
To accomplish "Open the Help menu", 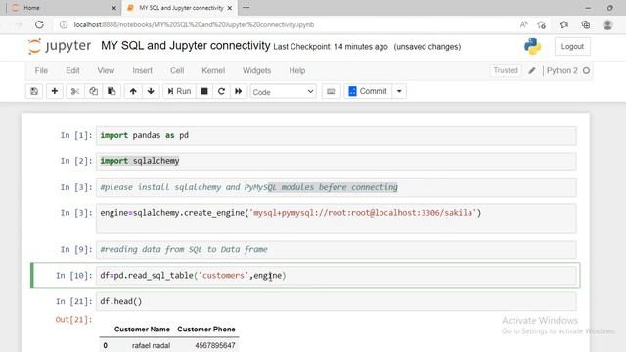I will click(x=297, y=70).
